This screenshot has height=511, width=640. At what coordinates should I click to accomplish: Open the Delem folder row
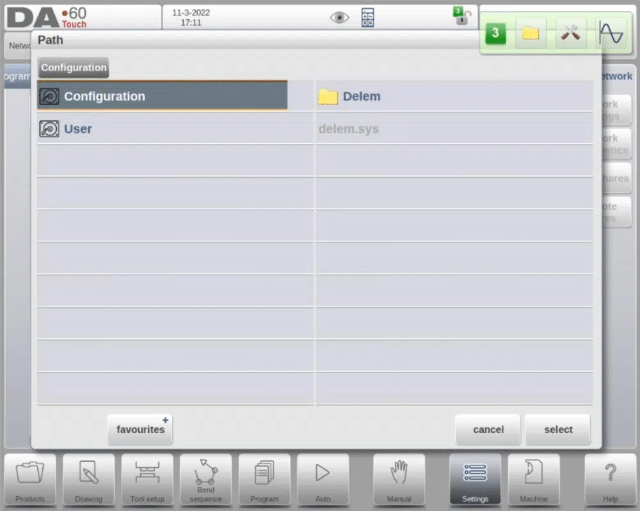[454, 96]
